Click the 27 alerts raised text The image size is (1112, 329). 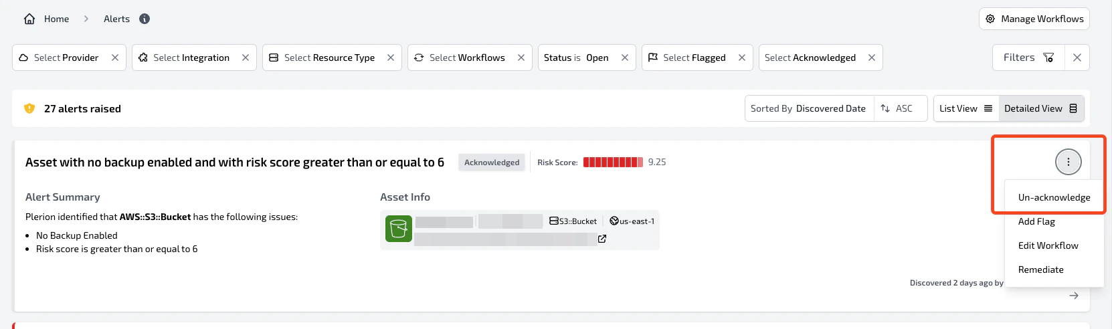(82, 108)
